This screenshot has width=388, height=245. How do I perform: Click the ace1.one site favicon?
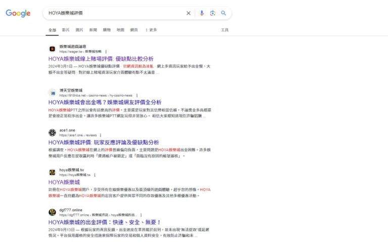click(52, 133)
